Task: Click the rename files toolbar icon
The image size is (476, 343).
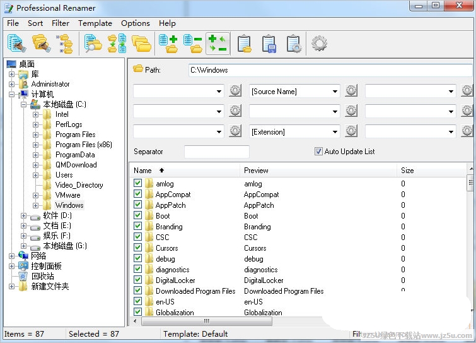Action: click(x=16, y=44)
